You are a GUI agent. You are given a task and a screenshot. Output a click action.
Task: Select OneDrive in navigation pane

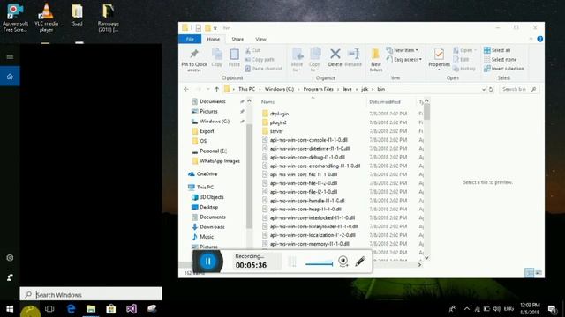click(x=207, y=174)
